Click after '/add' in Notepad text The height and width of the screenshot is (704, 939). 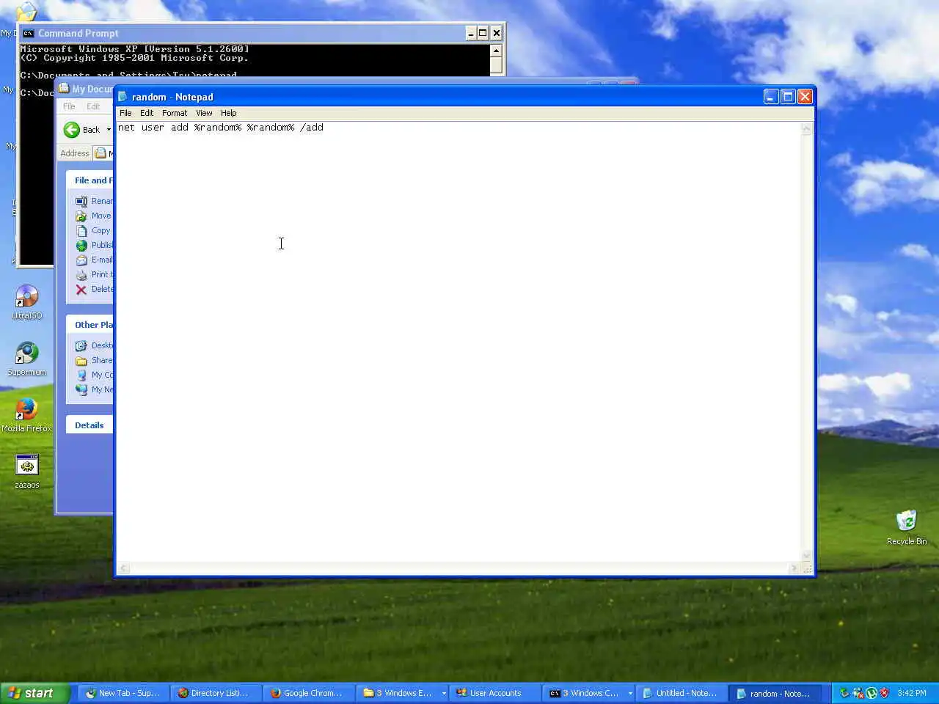[x=324, y=128]
